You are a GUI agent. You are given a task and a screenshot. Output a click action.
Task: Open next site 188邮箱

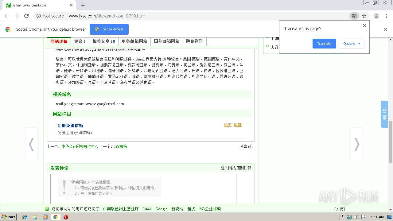120,146
